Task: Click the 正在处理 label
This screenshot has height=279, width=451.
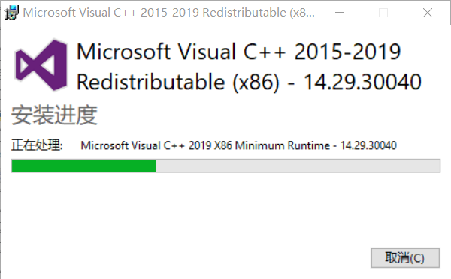Action: [37, 145]
